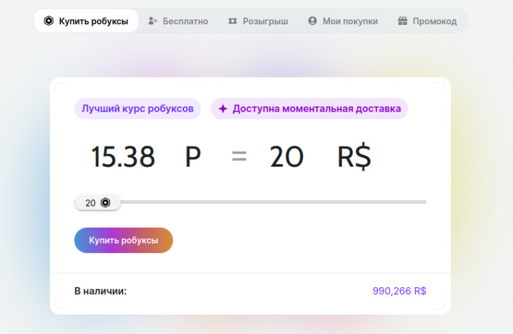Screen dimensions: 513x334
Task: Click the sparkle icon in delivery badge
Action: 223,108
